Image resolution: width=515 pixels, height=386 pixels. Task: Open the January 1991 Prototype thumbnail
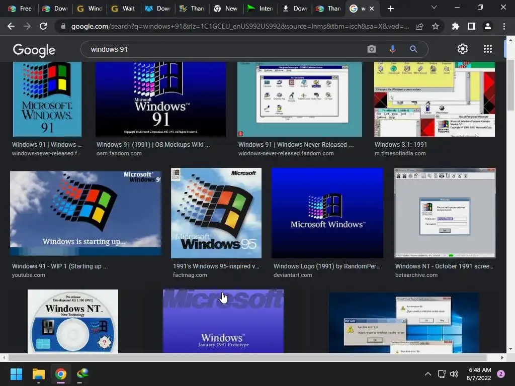223,321
